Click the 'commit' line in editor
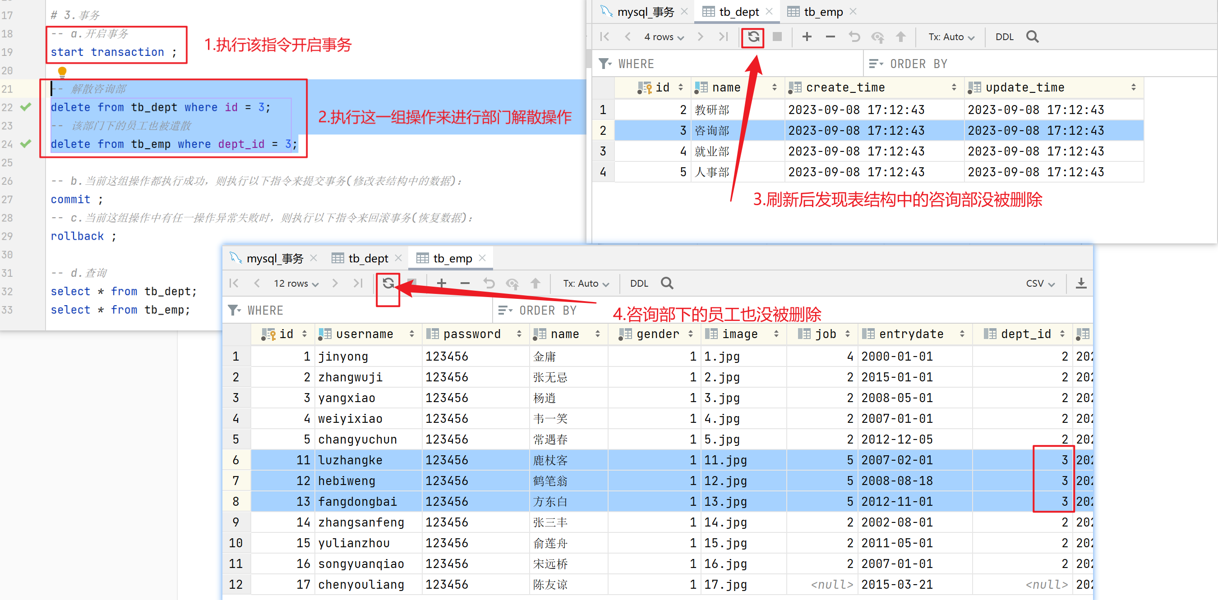Image resolution: width=1218 pixels, height=600 pixels. 77,199
